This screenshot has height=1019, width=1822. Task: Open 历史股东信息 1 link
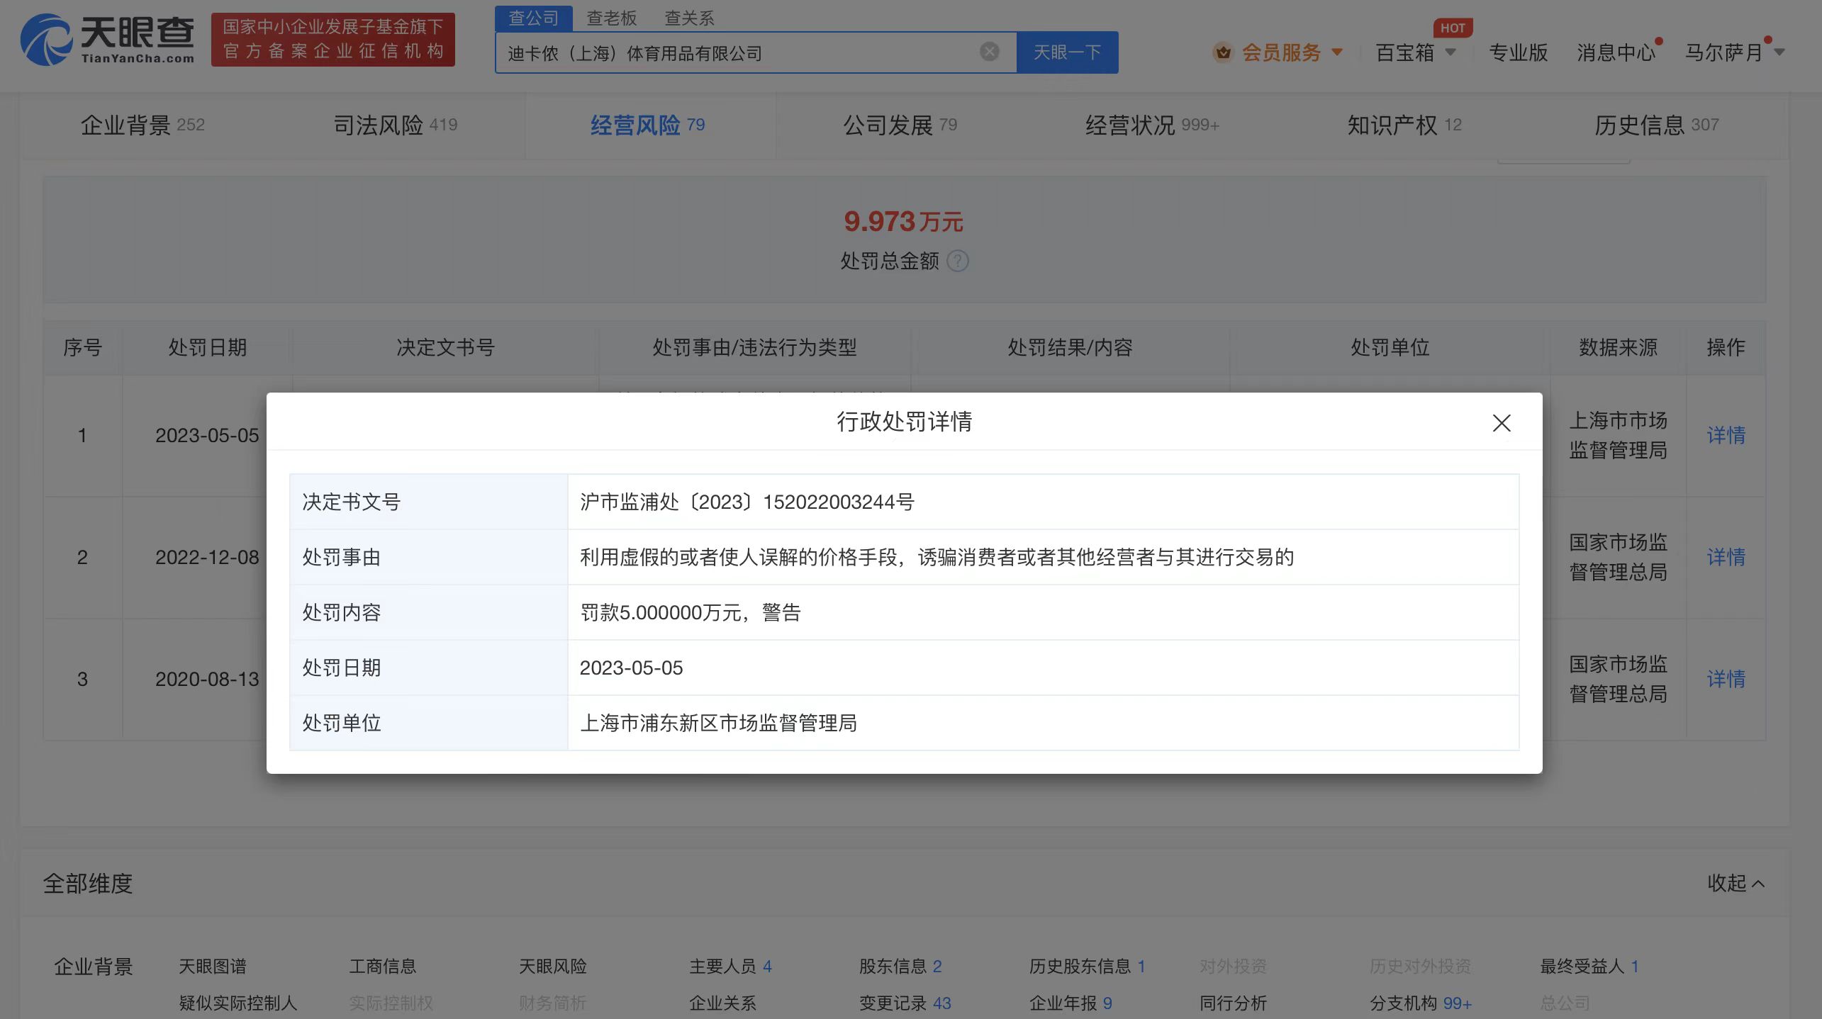tap(1088, 966)
